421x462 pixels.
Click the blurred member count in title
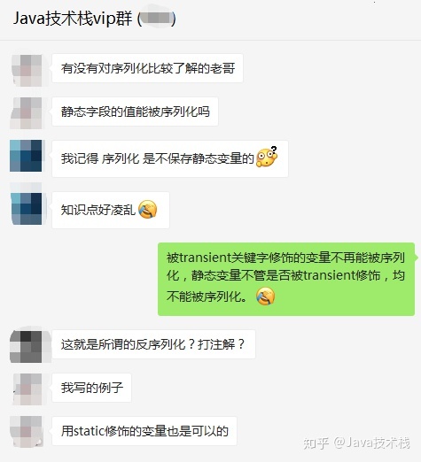[157, 19]
